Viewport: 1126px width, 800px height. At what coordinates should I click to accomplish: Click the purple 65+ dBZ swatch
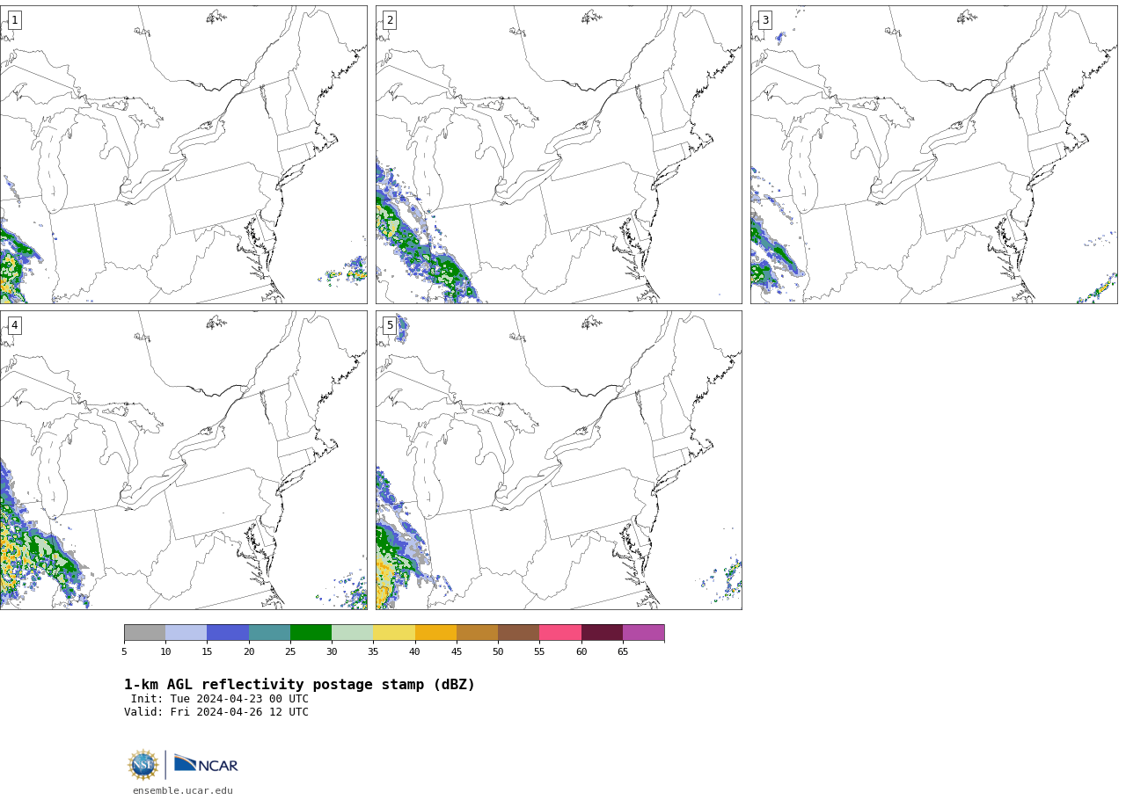click(x=643, y=633)
